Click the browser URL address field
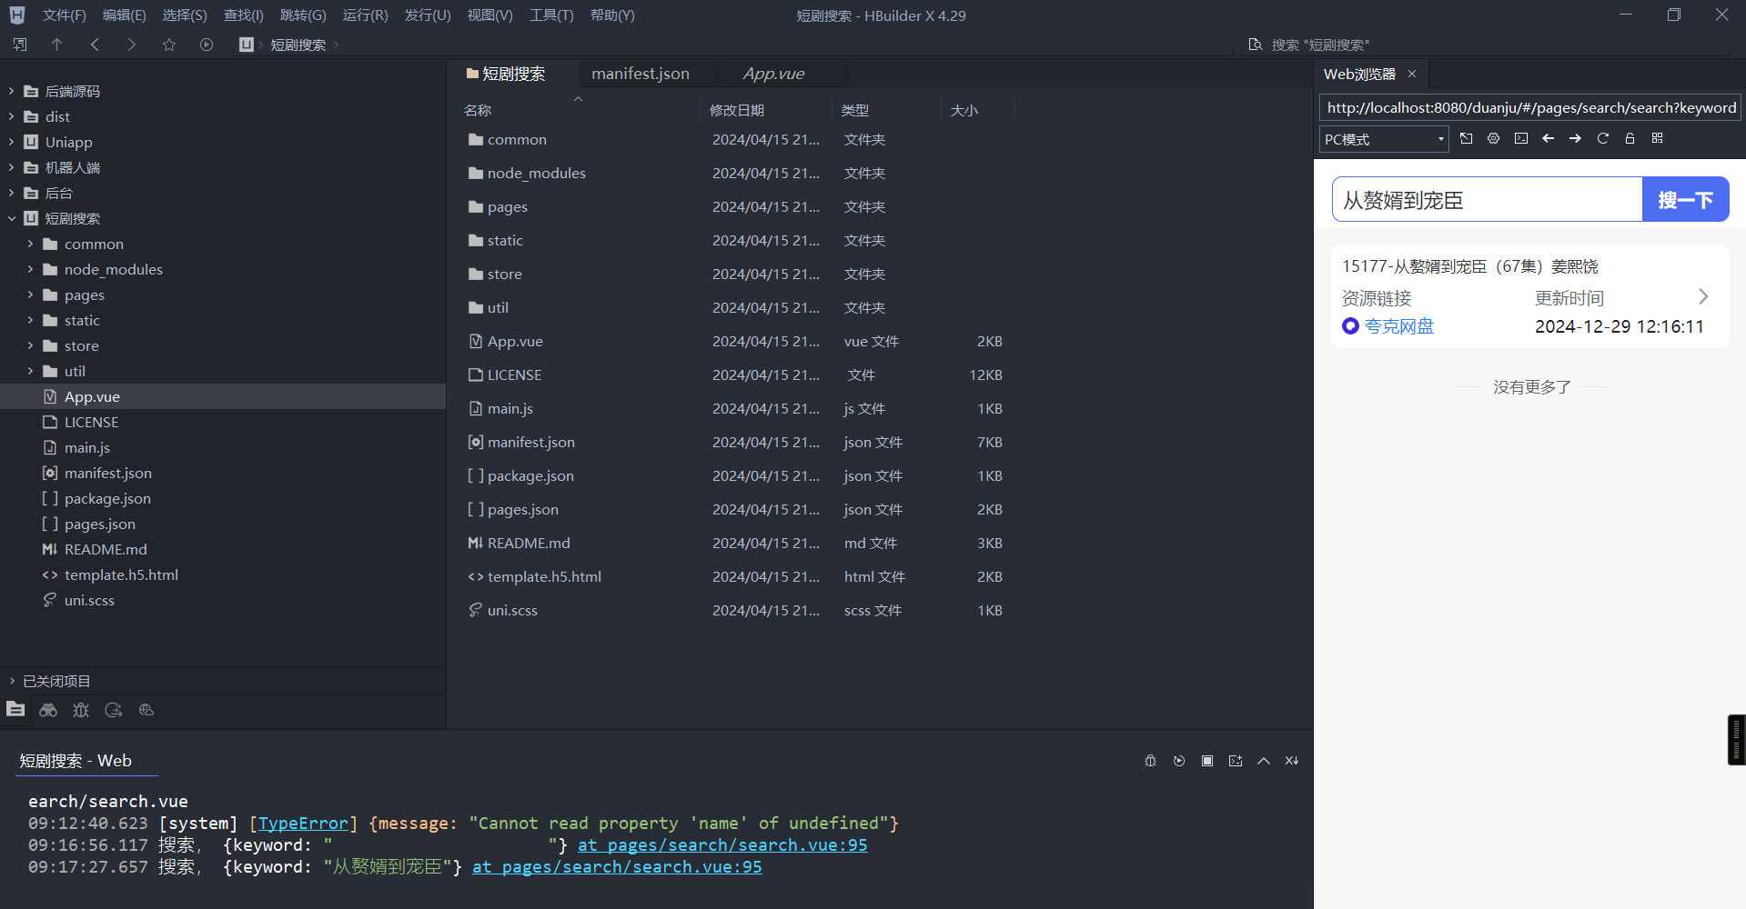The image size is (1746, 909). pos(1530,107)
